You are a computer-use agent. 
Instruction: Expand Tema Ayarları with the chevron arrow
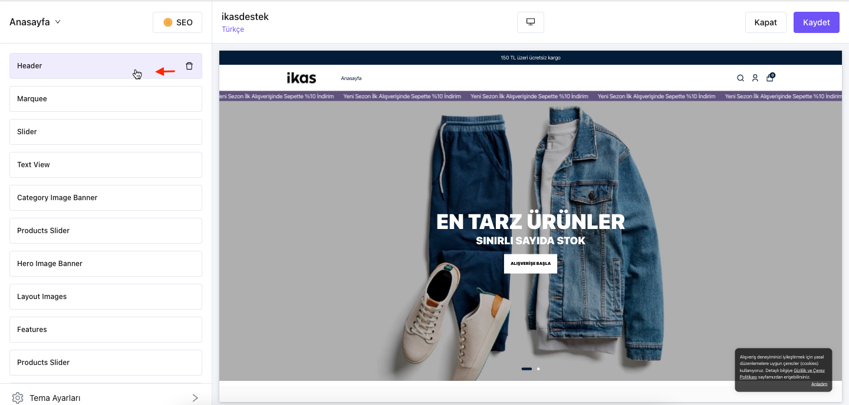click(195, 398)
